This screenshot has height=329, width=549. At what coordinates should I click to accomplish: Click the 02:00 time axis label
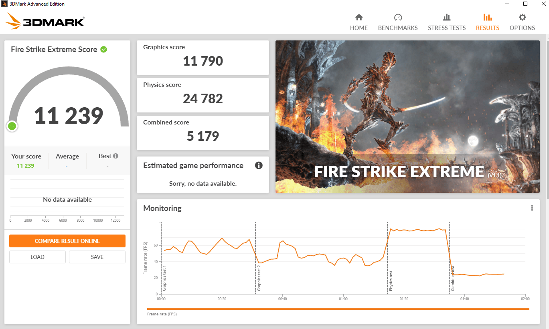[x=525, y=299]
